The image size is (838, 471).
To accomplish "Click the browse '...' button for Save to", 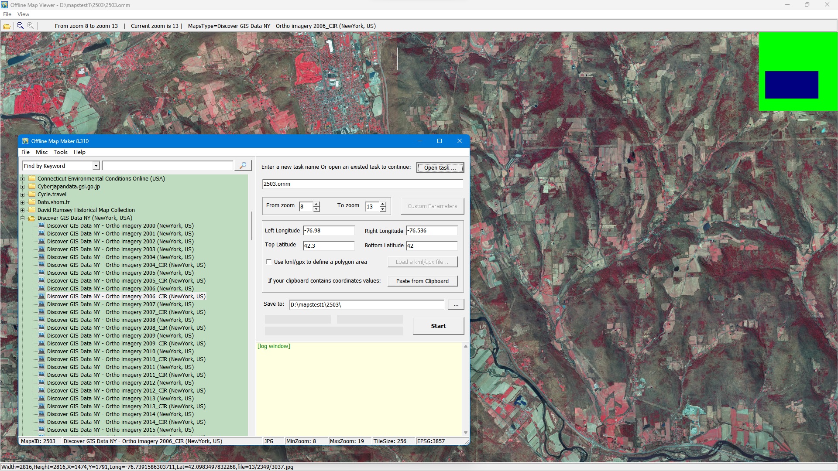I will (456, 304).
